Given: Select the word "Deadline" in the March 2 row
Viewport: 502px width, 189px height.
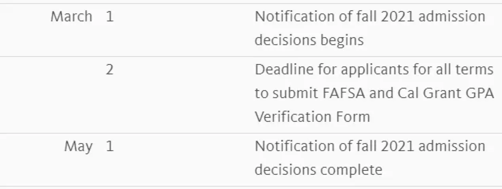Looking at the screenshot, I should click(283, 70).
